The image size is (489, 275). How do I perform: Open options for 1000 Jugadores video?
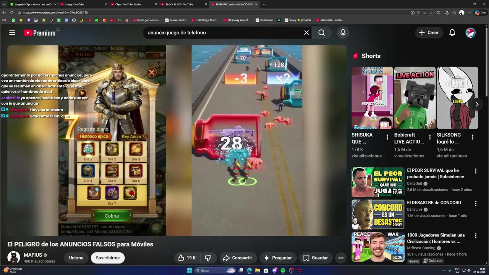(x=476, y=236)
